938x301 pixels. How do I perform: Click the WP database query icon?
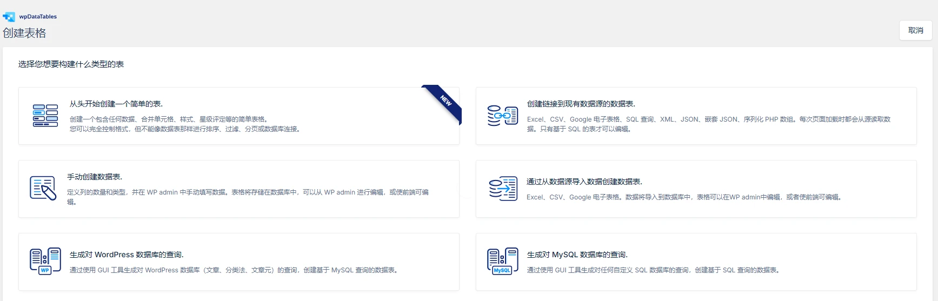coord(45,261)
